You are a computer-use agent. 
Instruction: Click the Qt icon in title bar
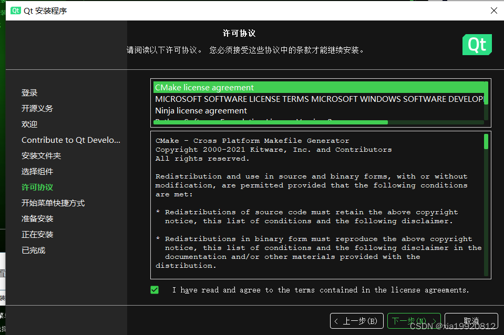(x=15, y=11)
